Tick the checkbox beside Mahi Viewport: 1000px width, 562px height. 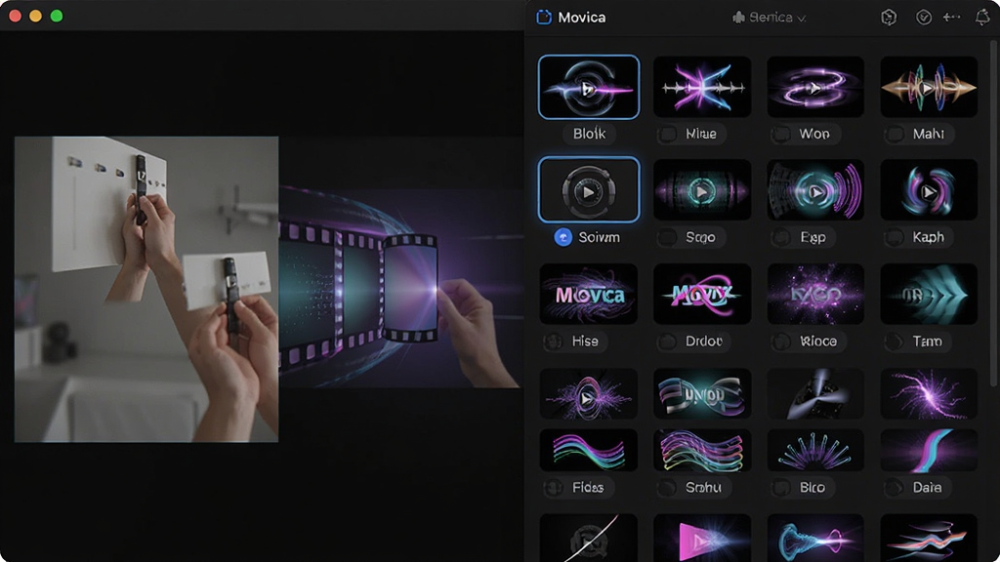coord(895,134)
